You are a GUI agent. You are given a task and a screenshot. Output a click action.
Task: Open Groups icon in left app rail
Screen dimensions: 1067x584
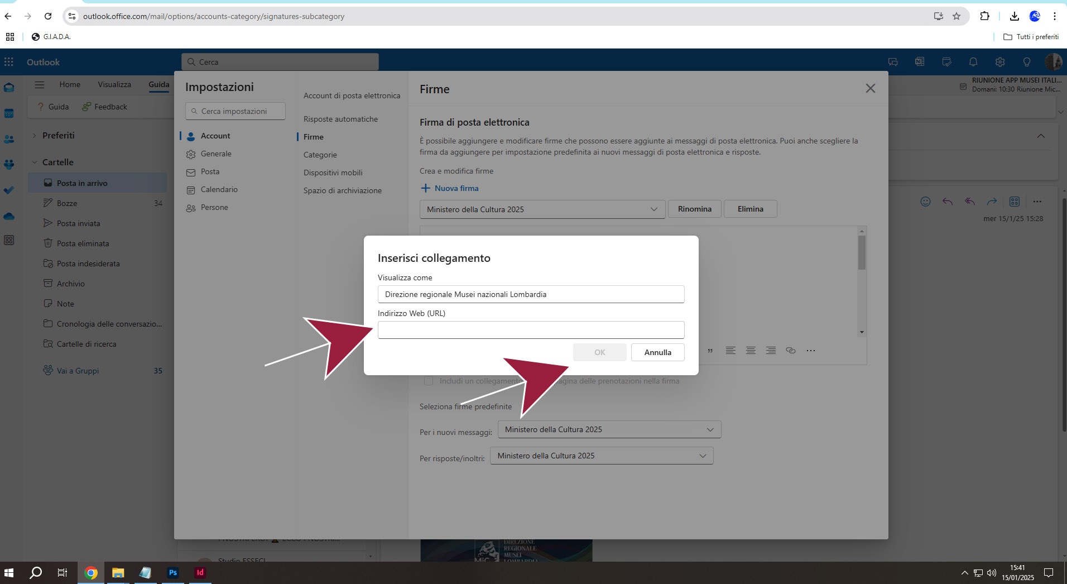tap(9, 165)
